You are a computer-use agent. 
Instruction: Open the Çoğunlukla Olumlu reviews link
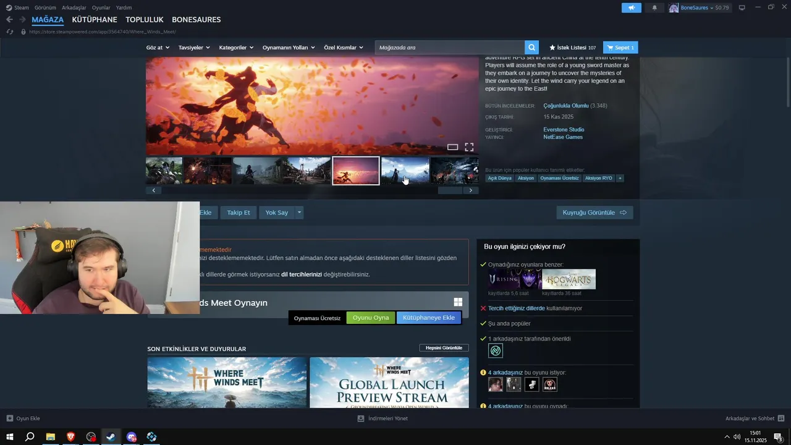(566, 106)
